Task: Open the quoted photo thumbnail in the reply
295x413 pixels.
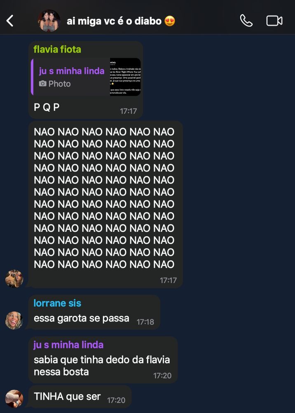Action: (x=125, y=77)
